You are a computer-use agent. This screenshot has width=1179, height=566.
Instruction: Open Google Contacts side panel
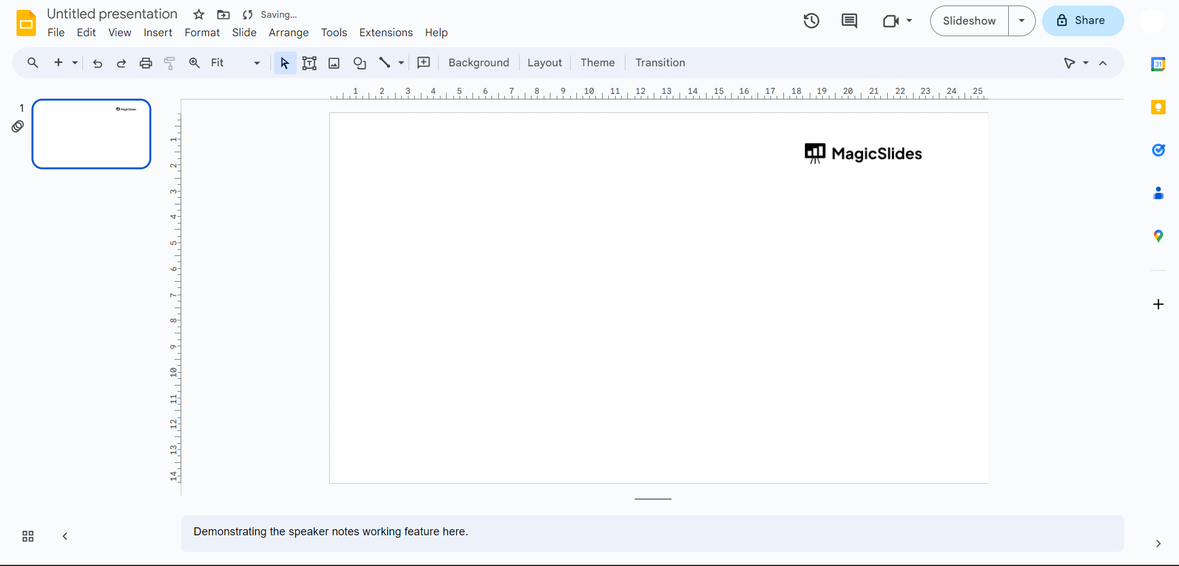click(1158, 193)
